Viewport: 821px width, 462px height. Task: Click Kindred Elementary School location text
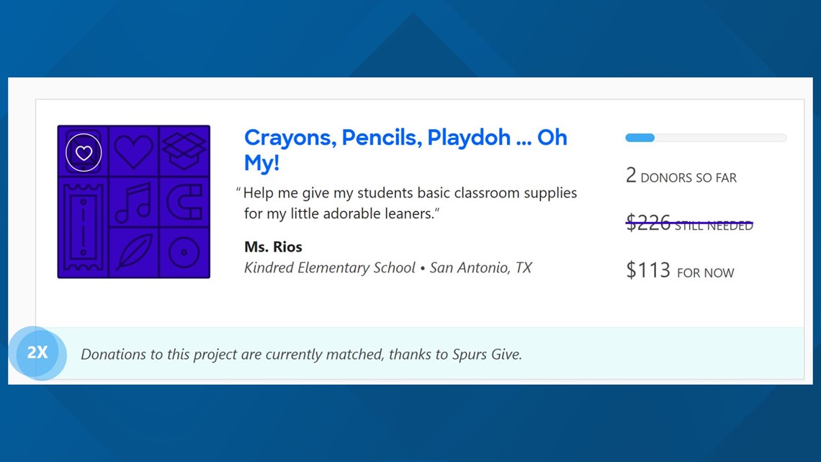pos(329,267)
